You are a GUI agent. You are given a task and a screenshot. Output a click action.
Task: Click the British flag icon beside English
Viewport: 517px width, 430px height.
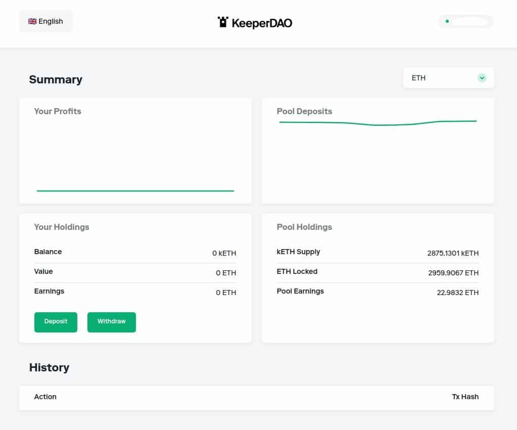(32, 21)
